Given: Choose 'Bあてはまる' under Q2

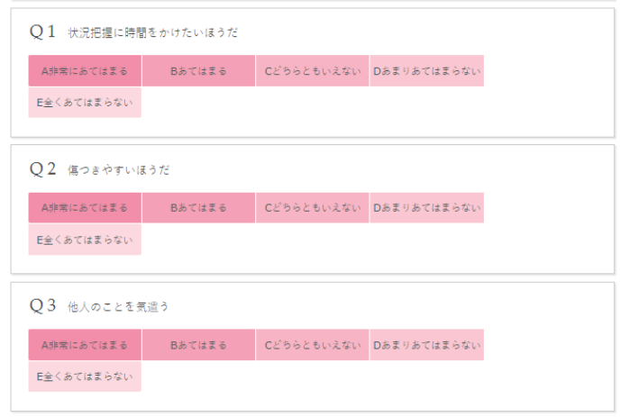Looking at the screenshot, I should [x=198, y=208].
